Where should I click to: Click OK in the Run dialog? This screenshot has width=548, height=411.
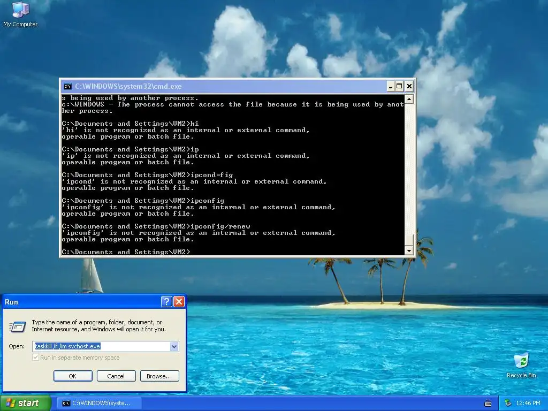point(73,376)
